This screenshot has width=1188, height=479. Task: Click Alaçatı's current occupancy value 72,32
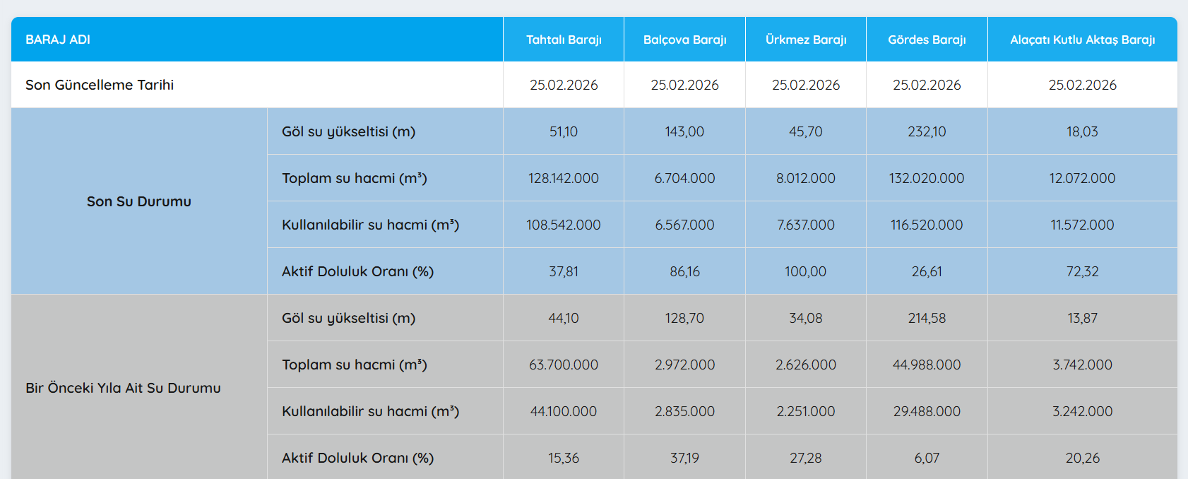click(x=1082, y=271)
